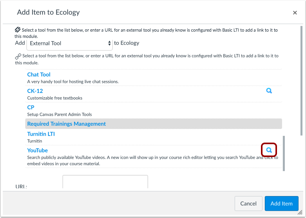This screenshot has width=306, height=218.
Task: Click the URL input field
Action: click(105, 182)
